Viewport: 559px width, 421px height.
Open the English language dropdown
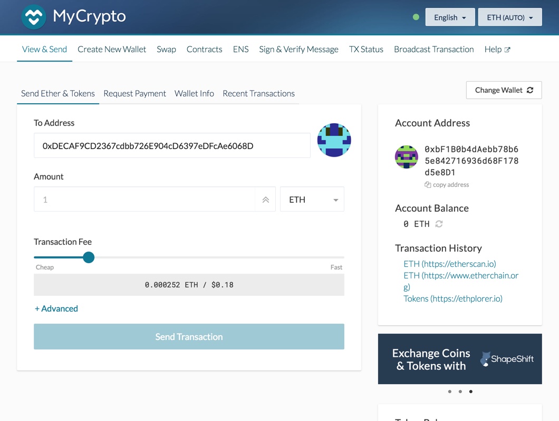(449, 17)
